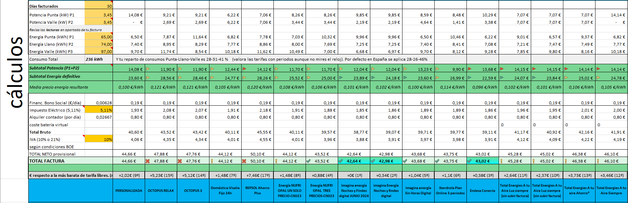Select the Energía Valle input 97,00
Screen dimensions: 628x203
(x=99, y=51)
